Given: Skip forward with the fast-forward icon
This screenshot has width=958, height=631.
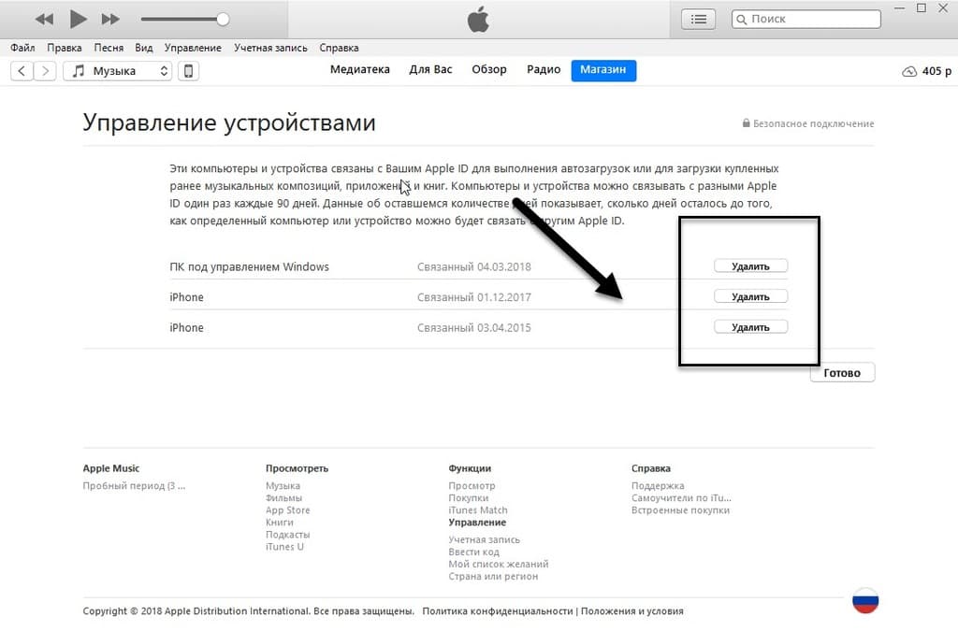Looking at the screenshot, I should tap(110, 20).
